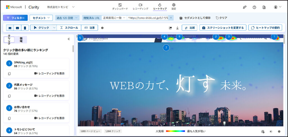Click スクリーンショットを変更する button
288x137 pixels.
[x=223, y=28]
